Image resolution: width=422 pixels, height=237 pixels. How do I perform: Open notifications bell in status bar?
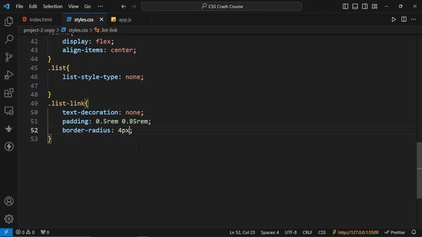pos(413,232)
